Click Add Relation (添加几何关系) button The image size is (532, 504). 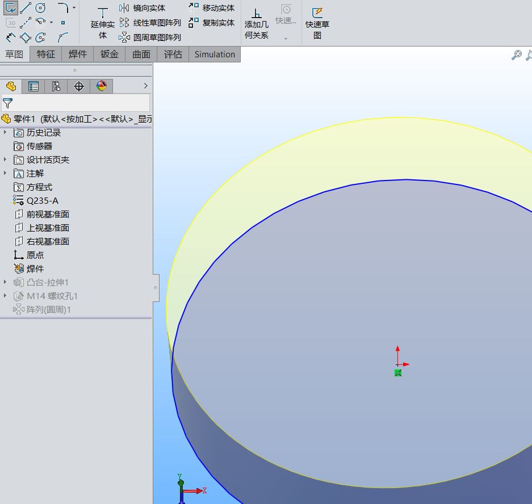pyautogui.click(x=257, y=23)
